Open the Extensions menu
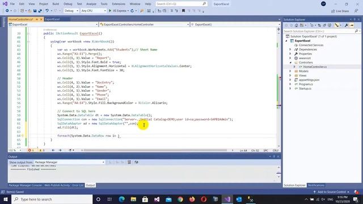This screenshot has height=204, width=363. tap(119, 4)
